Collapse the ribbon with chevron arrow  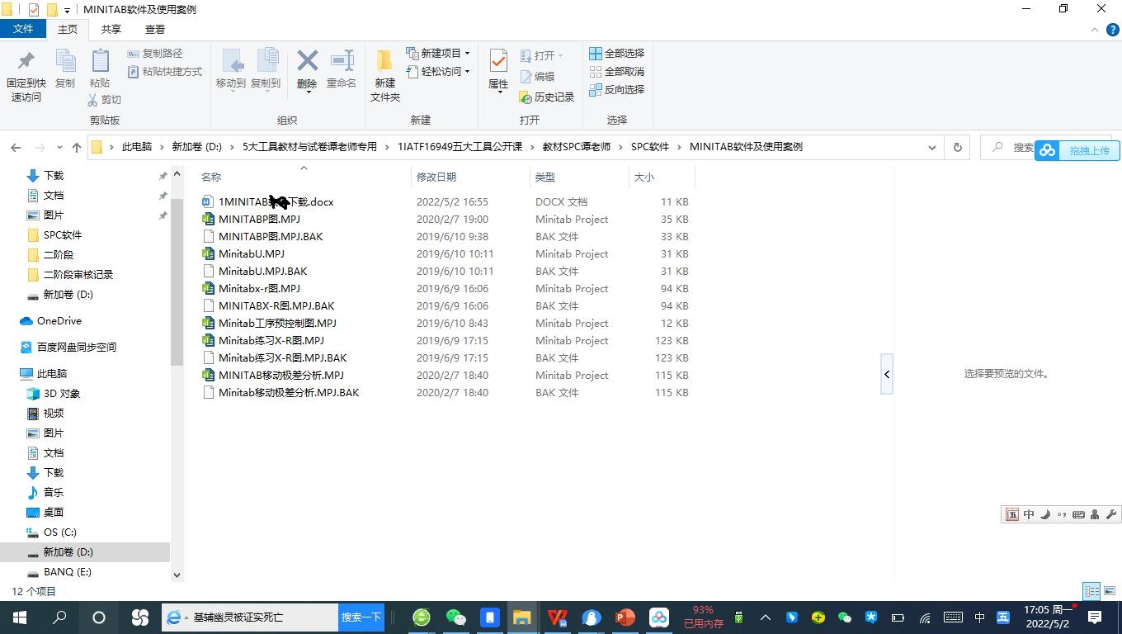[1095, 30]
